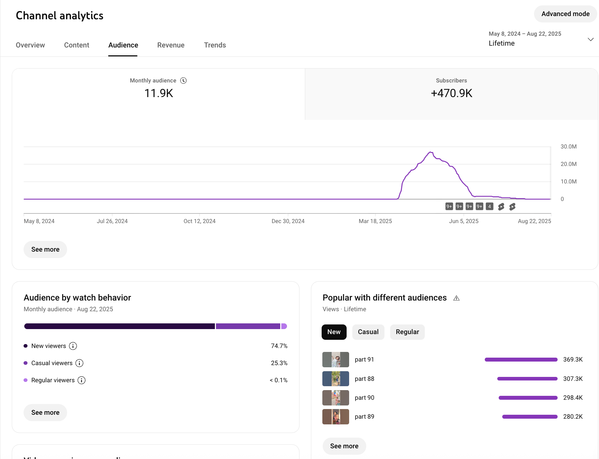
Task: Open the part 90 video thumbnail
Action: pos(336,398)
